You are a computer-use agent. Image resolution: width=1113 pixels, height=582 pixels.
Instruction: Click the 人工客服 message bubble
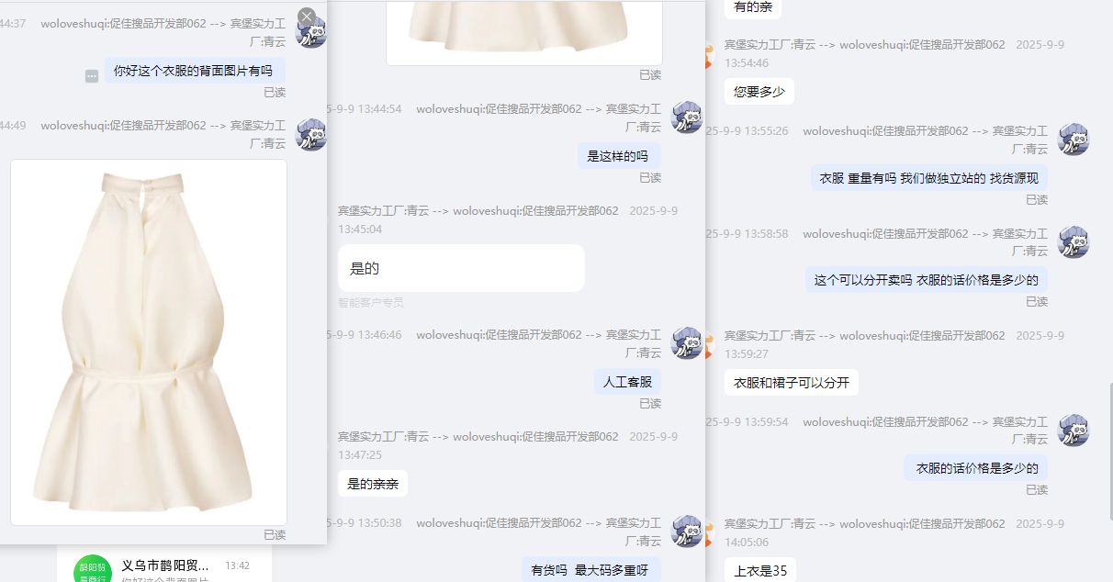coord(627,382)
